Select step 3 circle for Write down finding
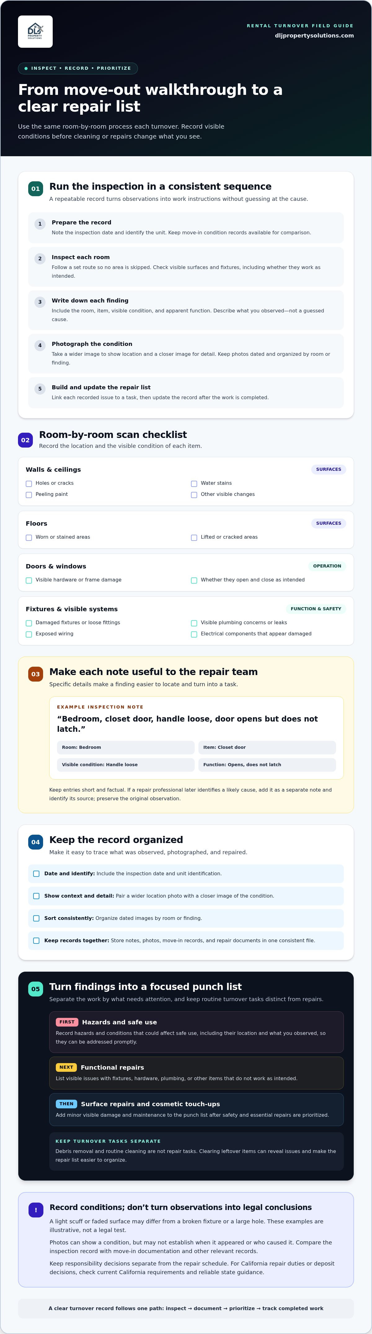 point(40,302)
